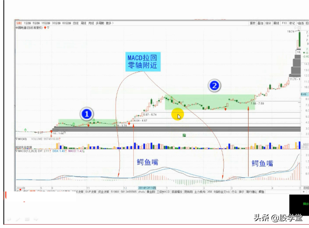Select the 15分钟 period tab
The image size is (309, 228).
pos(46,23)
